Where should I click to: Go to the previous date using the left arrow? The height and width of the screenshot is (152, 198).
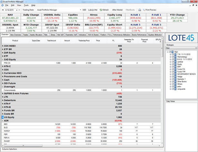(x=3, y=10)
